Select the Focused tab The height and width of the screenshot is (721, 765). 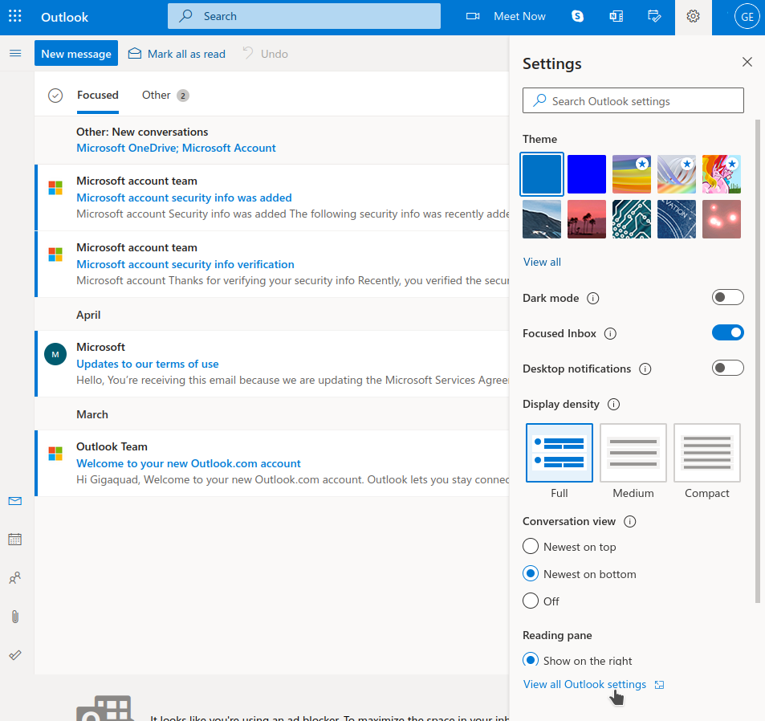coord(97,95)
